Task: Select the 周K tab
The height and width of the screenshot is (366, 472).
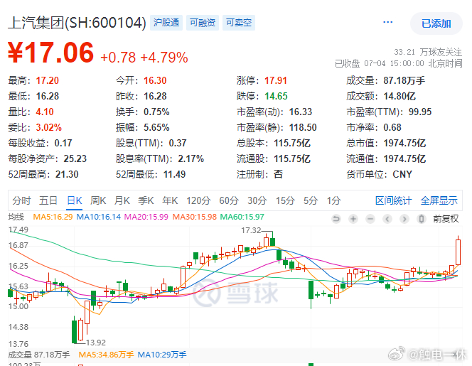Action: point(98,200)
